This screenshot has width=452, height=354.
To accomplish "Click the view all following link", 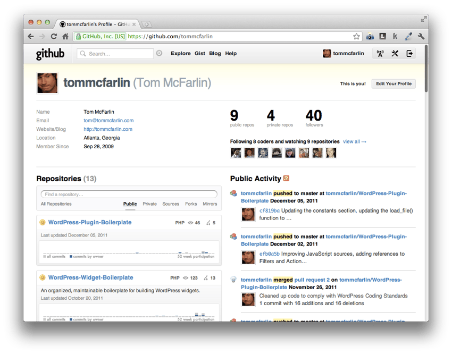I will [354, 142].
